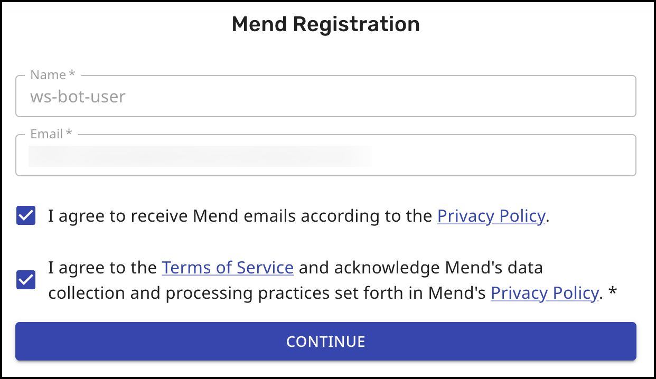The image size is (656, 379).
Task: Focus the required Email field
Action: [x=326, y=155]
